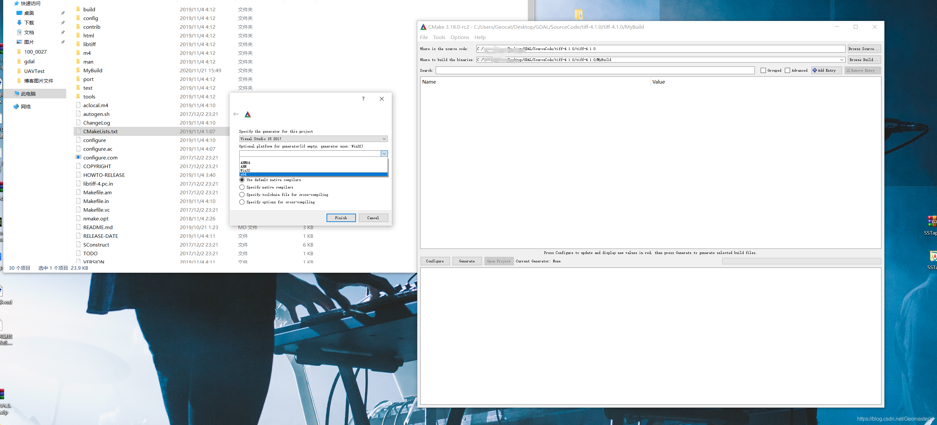937x425 pixels.
Task: Select the Specify toolchain file for cross-compiling option
Action: pyautogui.click(x=242, y=195)
